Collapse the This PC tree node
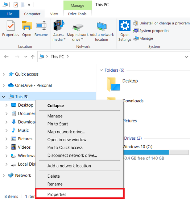 (4, 97)
